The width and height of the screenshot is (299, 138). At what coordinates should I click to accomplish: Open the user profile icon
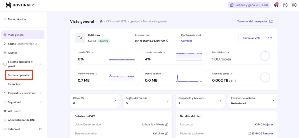(x=294, y=5)
